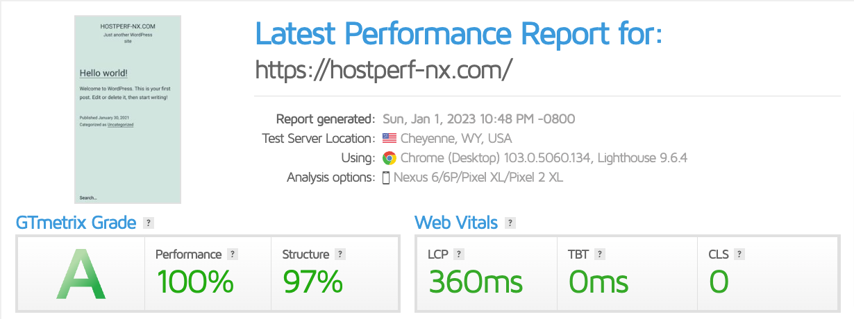This screenshot has width=854, height=319.
Task: Click the 0ms TBT value
Action: [598, 282]
